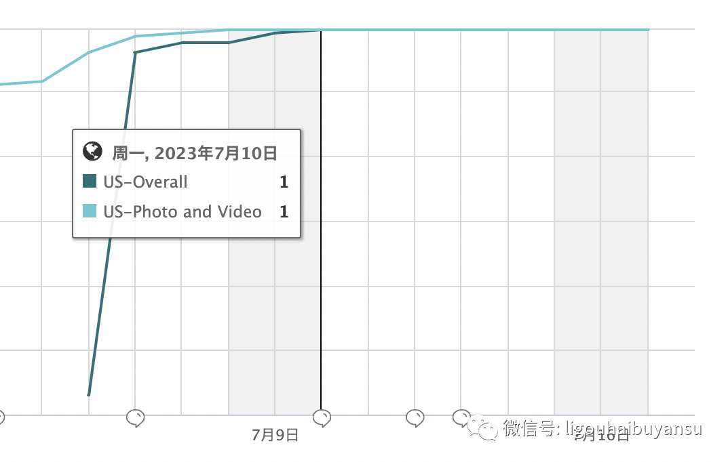
Task: Click the US-Overall rank value 1
Action: [284, 182]
